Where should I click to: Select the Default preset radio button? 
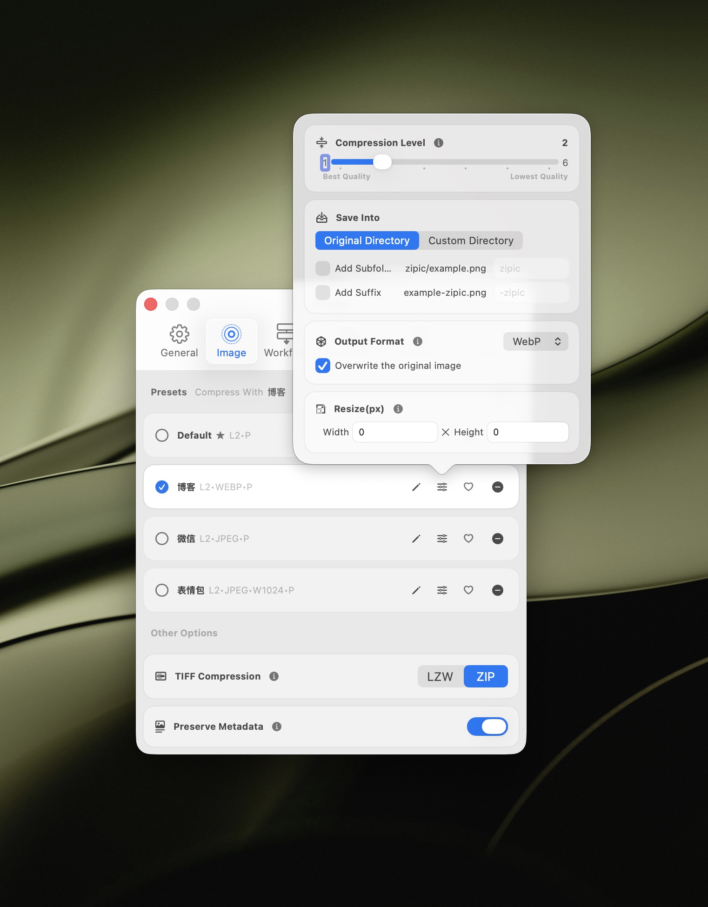pyautogui.click(x=162, y=435)
